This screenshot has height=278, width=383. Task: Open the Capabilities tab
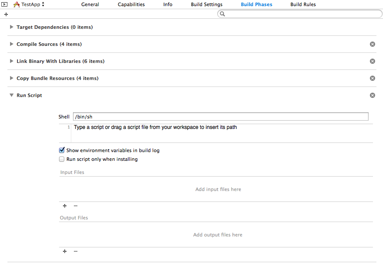(131, 4)
